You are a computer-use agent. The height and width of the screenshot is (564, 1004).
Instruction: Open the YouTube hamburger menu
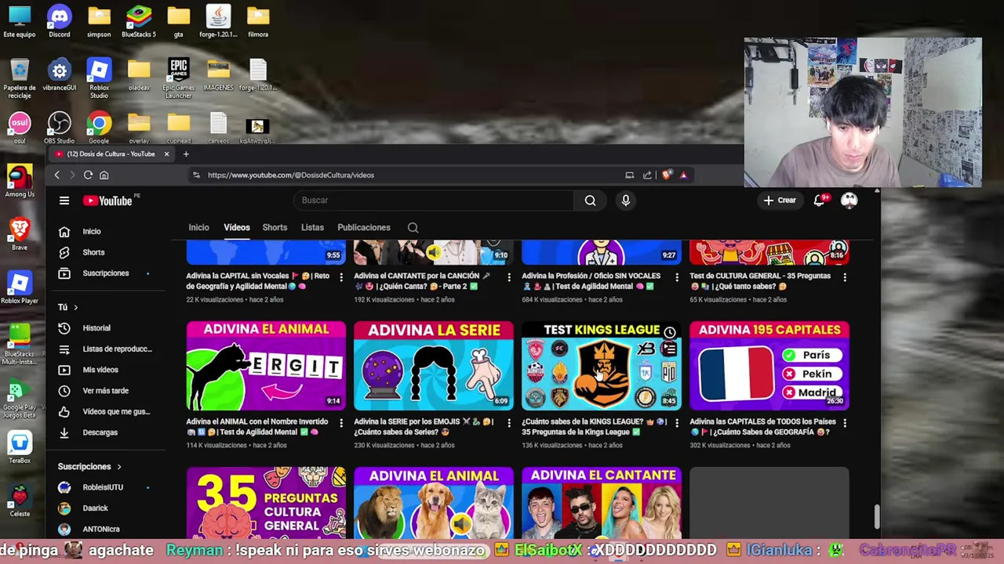(64, 201)
